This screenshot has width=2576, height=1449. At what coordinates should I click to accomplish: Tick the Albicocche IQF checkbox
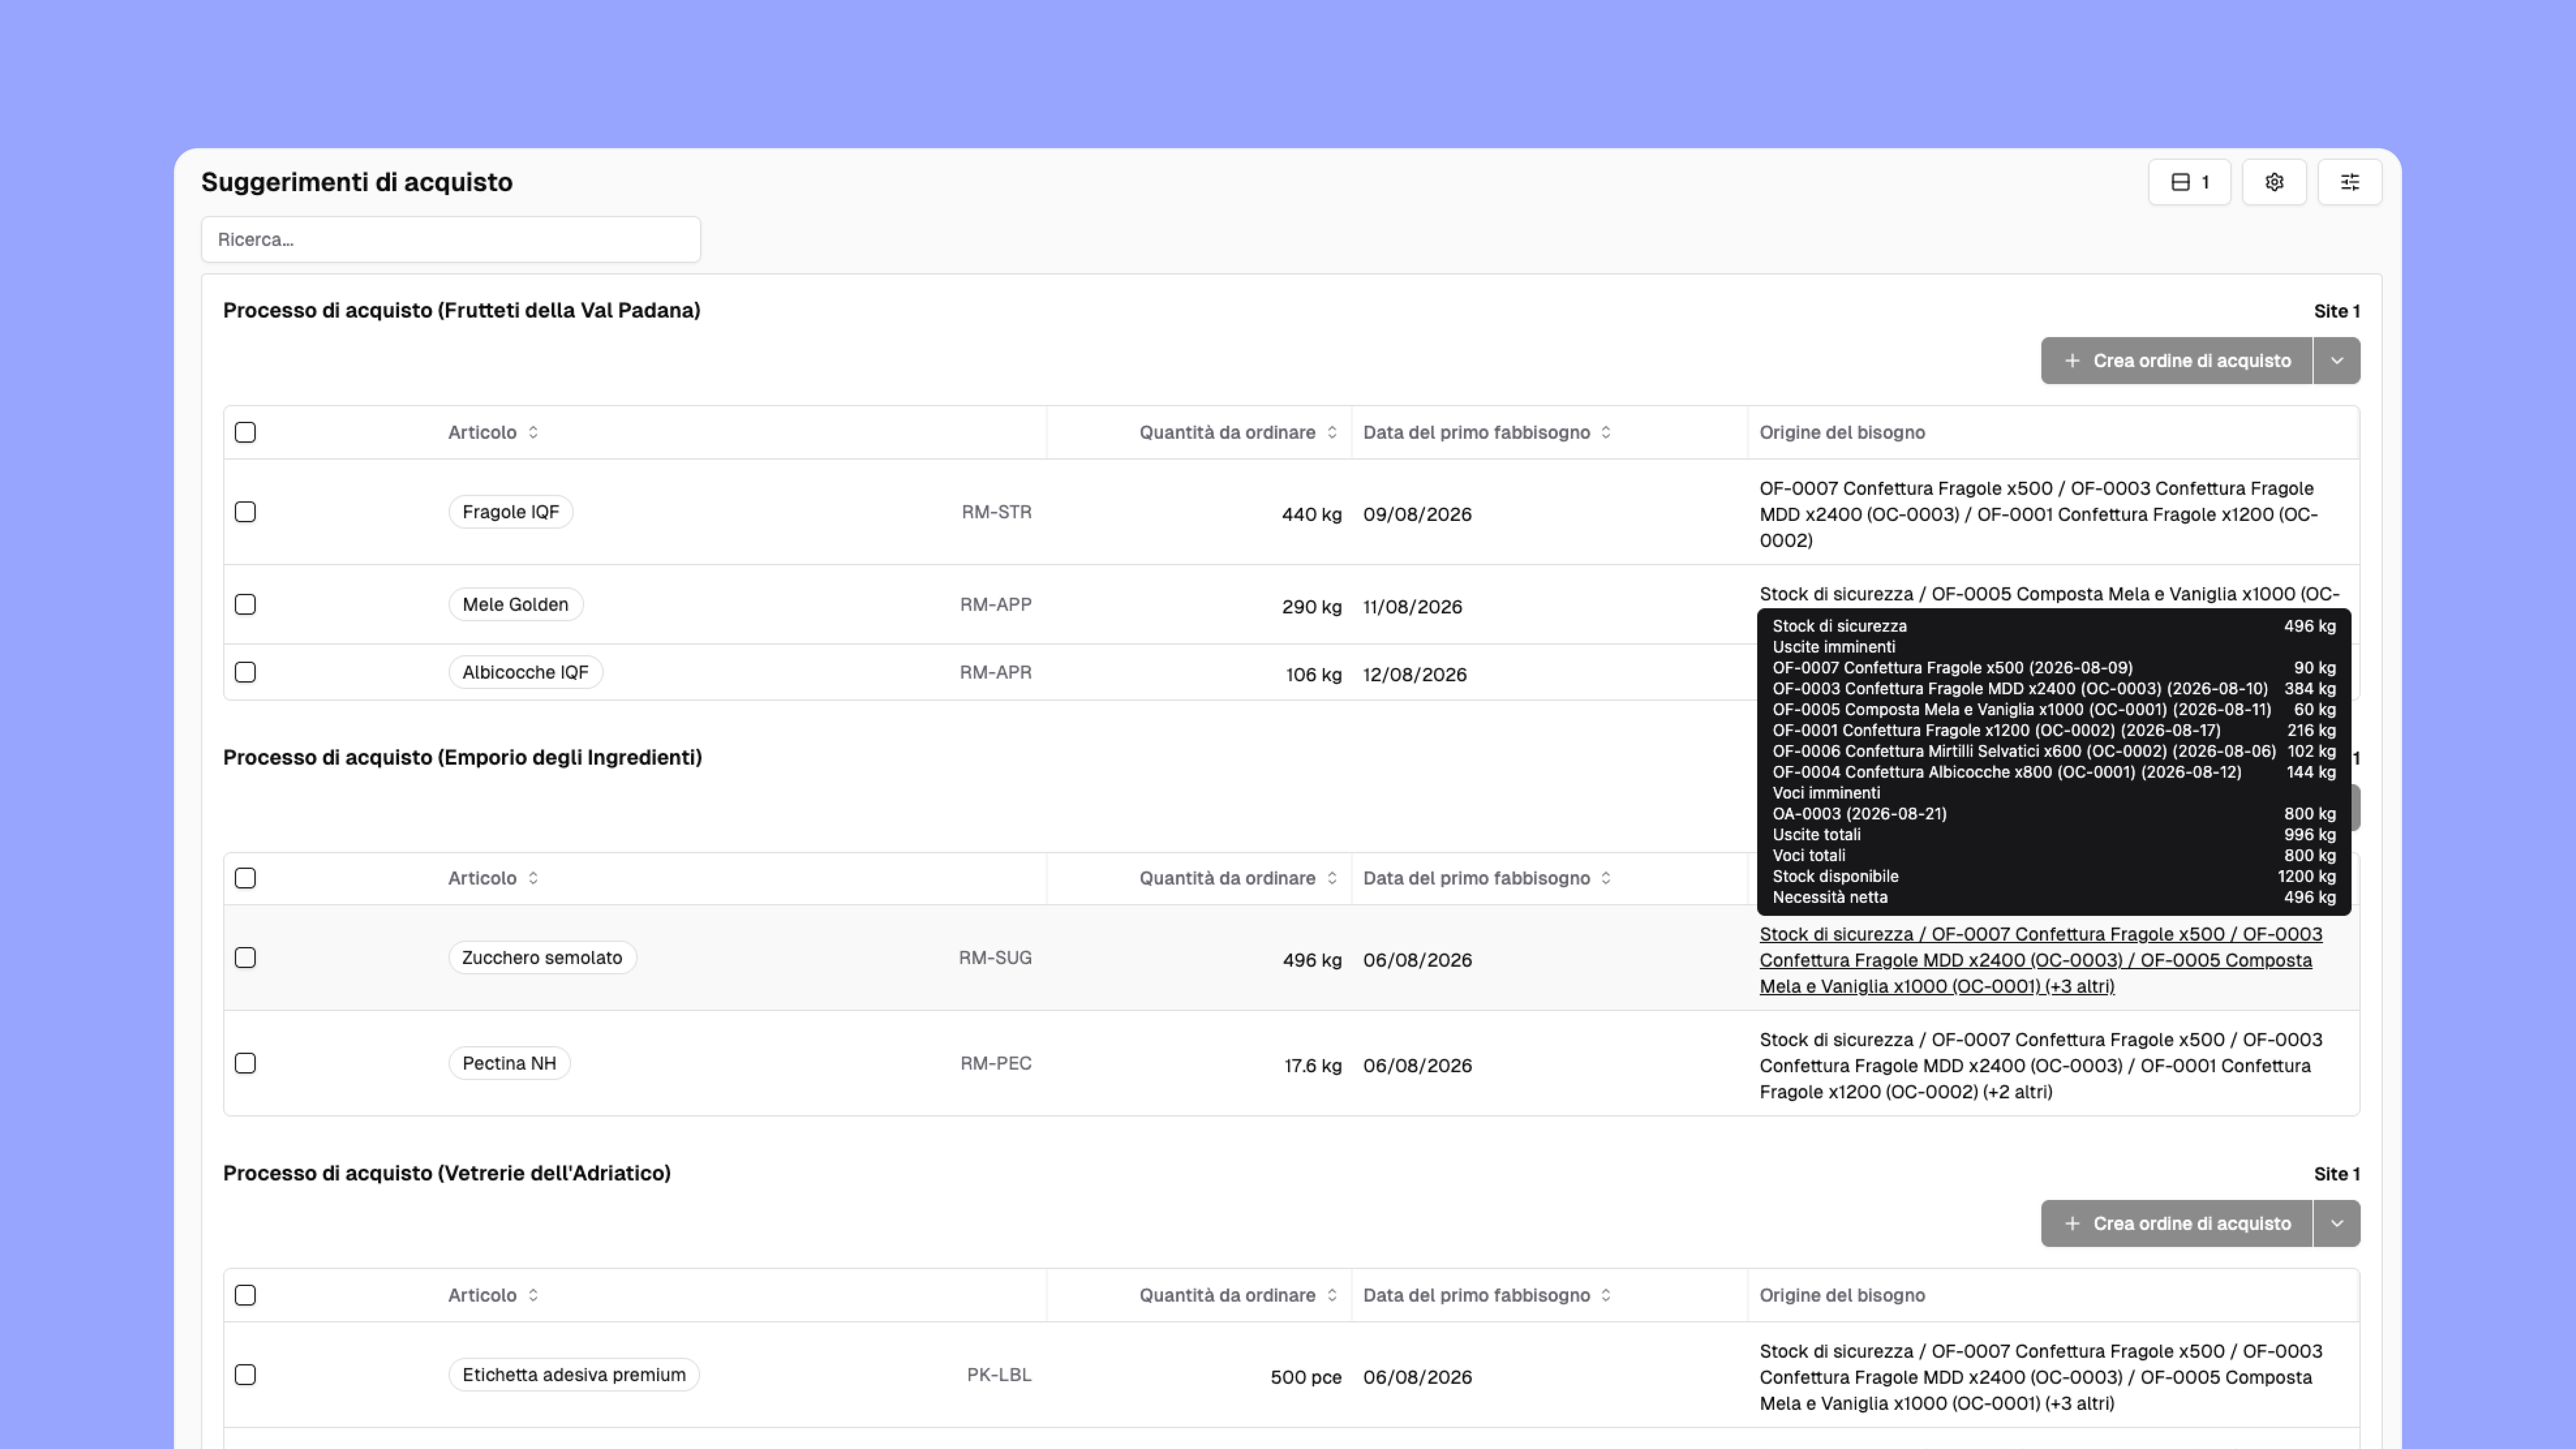pos(245,672)
